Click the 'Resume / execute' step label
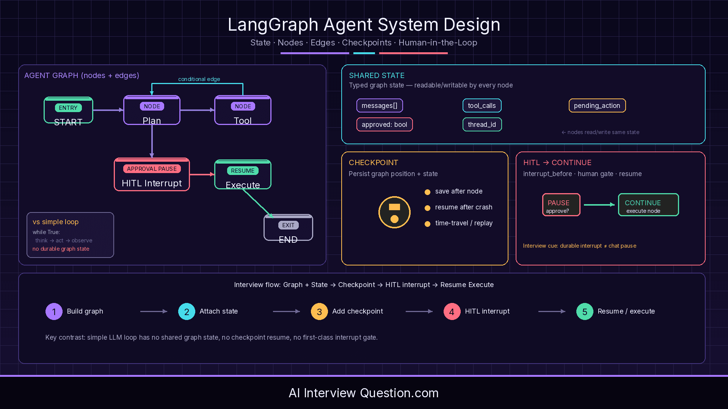This screenshot has width=728, height=409. [626, 311]
